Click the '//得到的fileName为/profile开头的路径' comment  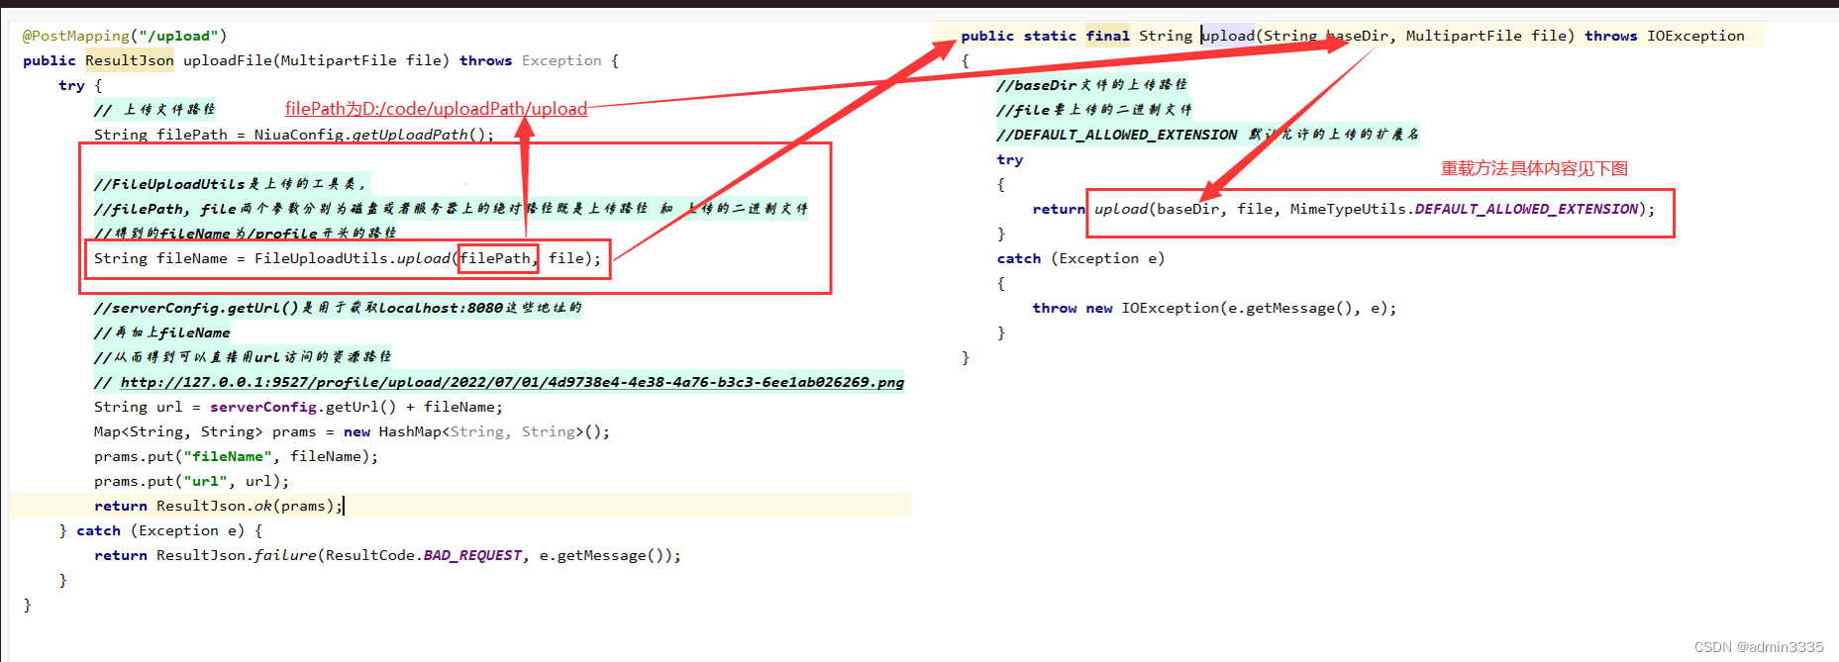tap(246, 234)
